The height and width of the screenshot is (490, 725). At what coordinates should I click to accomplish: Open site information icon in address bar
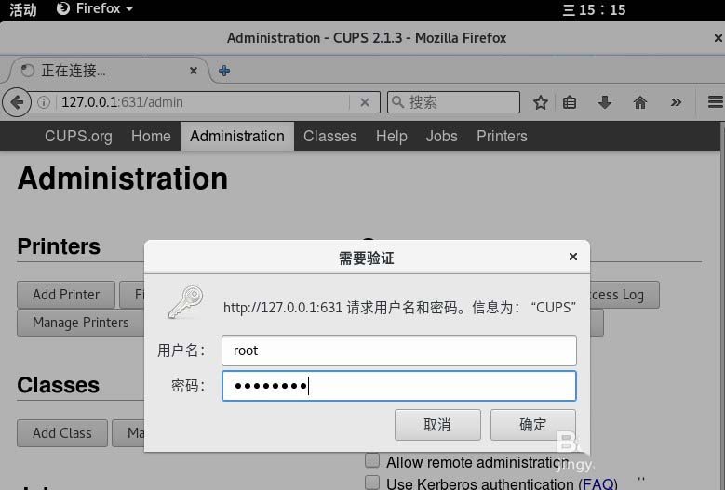pyautogui.click(x=44, y=102)
